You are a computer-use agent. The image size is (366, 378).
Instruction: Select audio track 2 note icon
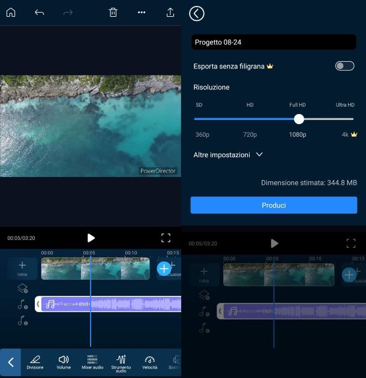tap(22, 320)
